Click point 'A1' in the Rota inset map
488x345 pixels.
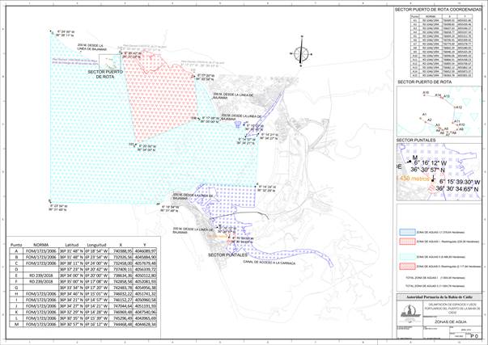click(424, 115)
